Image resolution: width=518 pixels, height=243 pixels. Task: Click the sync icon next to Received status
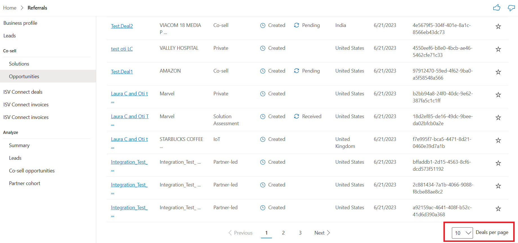[297, 116]
